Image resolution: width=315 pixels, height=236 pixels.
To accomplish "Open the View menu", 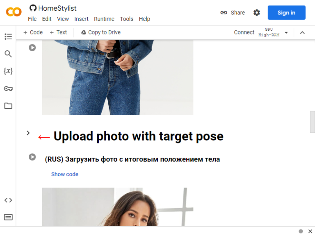I will coord(63,19).
